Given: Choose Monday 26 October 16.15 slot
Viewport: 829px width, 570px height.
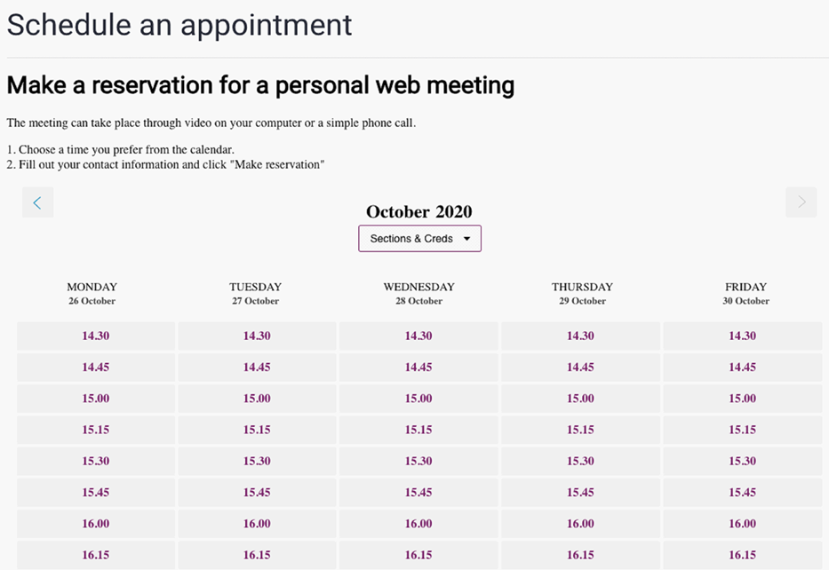Looking at the screenshot, I should pyautogui.click(x=96, y=555).
